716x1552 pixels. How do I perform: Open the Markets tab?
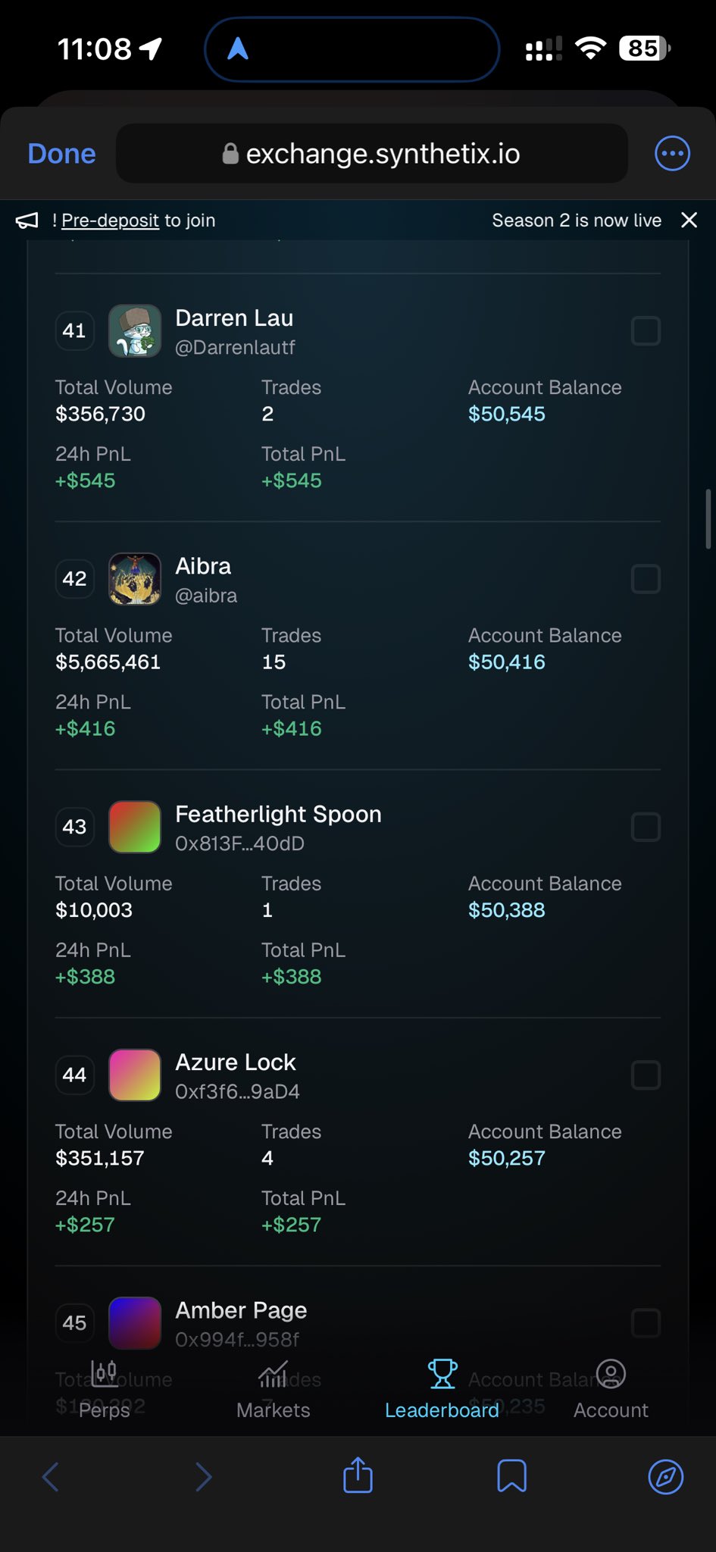tap(273, 1390)
